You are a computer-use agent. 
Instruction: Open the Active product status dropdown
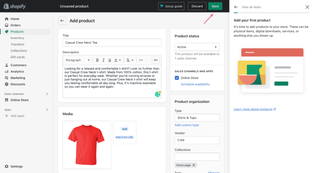click(x=197, y=47)
